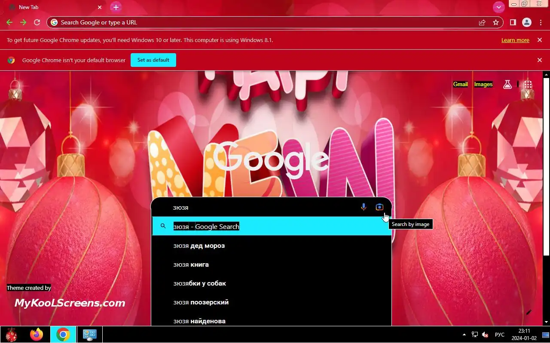Open the side panel icon
The height and width of the screenshot is (343, 550).
[513, 22]
